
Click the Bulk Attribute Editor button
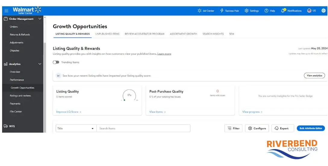(311, 128)
